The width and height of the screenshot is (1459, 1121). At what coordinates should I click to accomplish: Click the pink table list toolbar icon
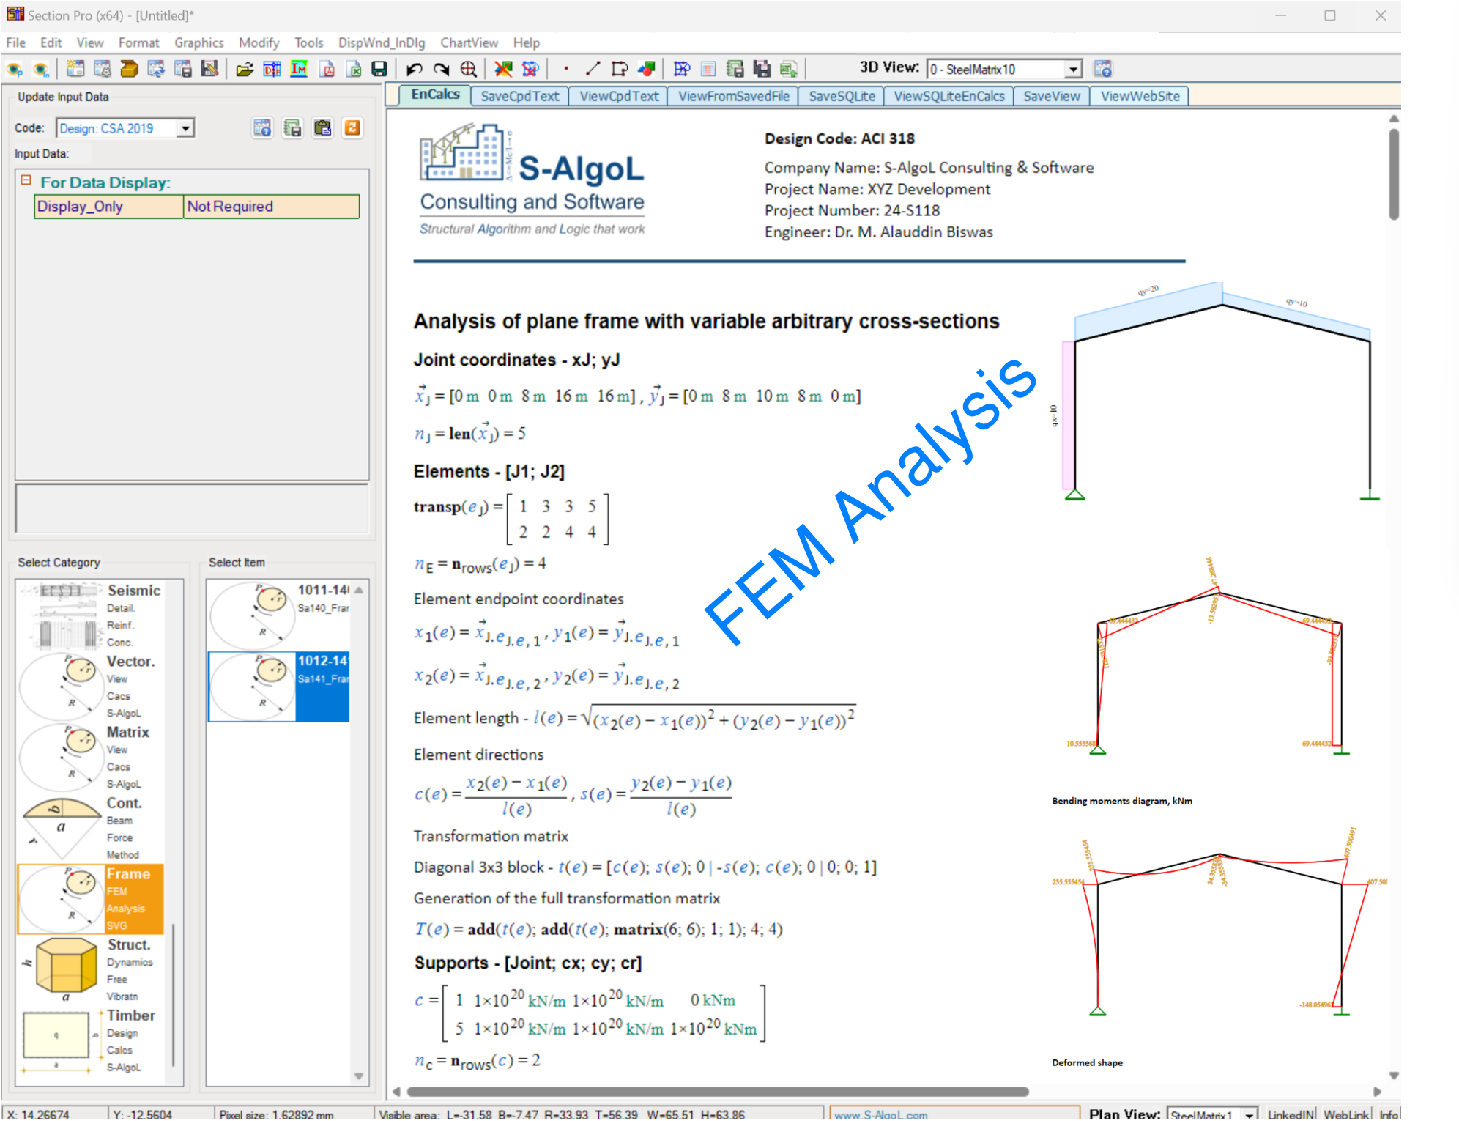pyautogui.click(x=708, y=69)
